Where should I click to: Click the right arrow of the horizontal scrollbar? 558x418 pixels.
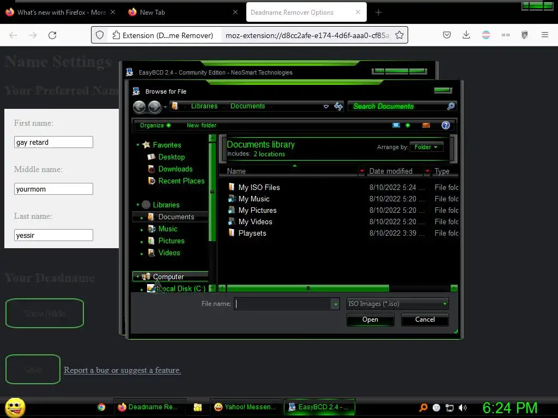coord(454,288)
